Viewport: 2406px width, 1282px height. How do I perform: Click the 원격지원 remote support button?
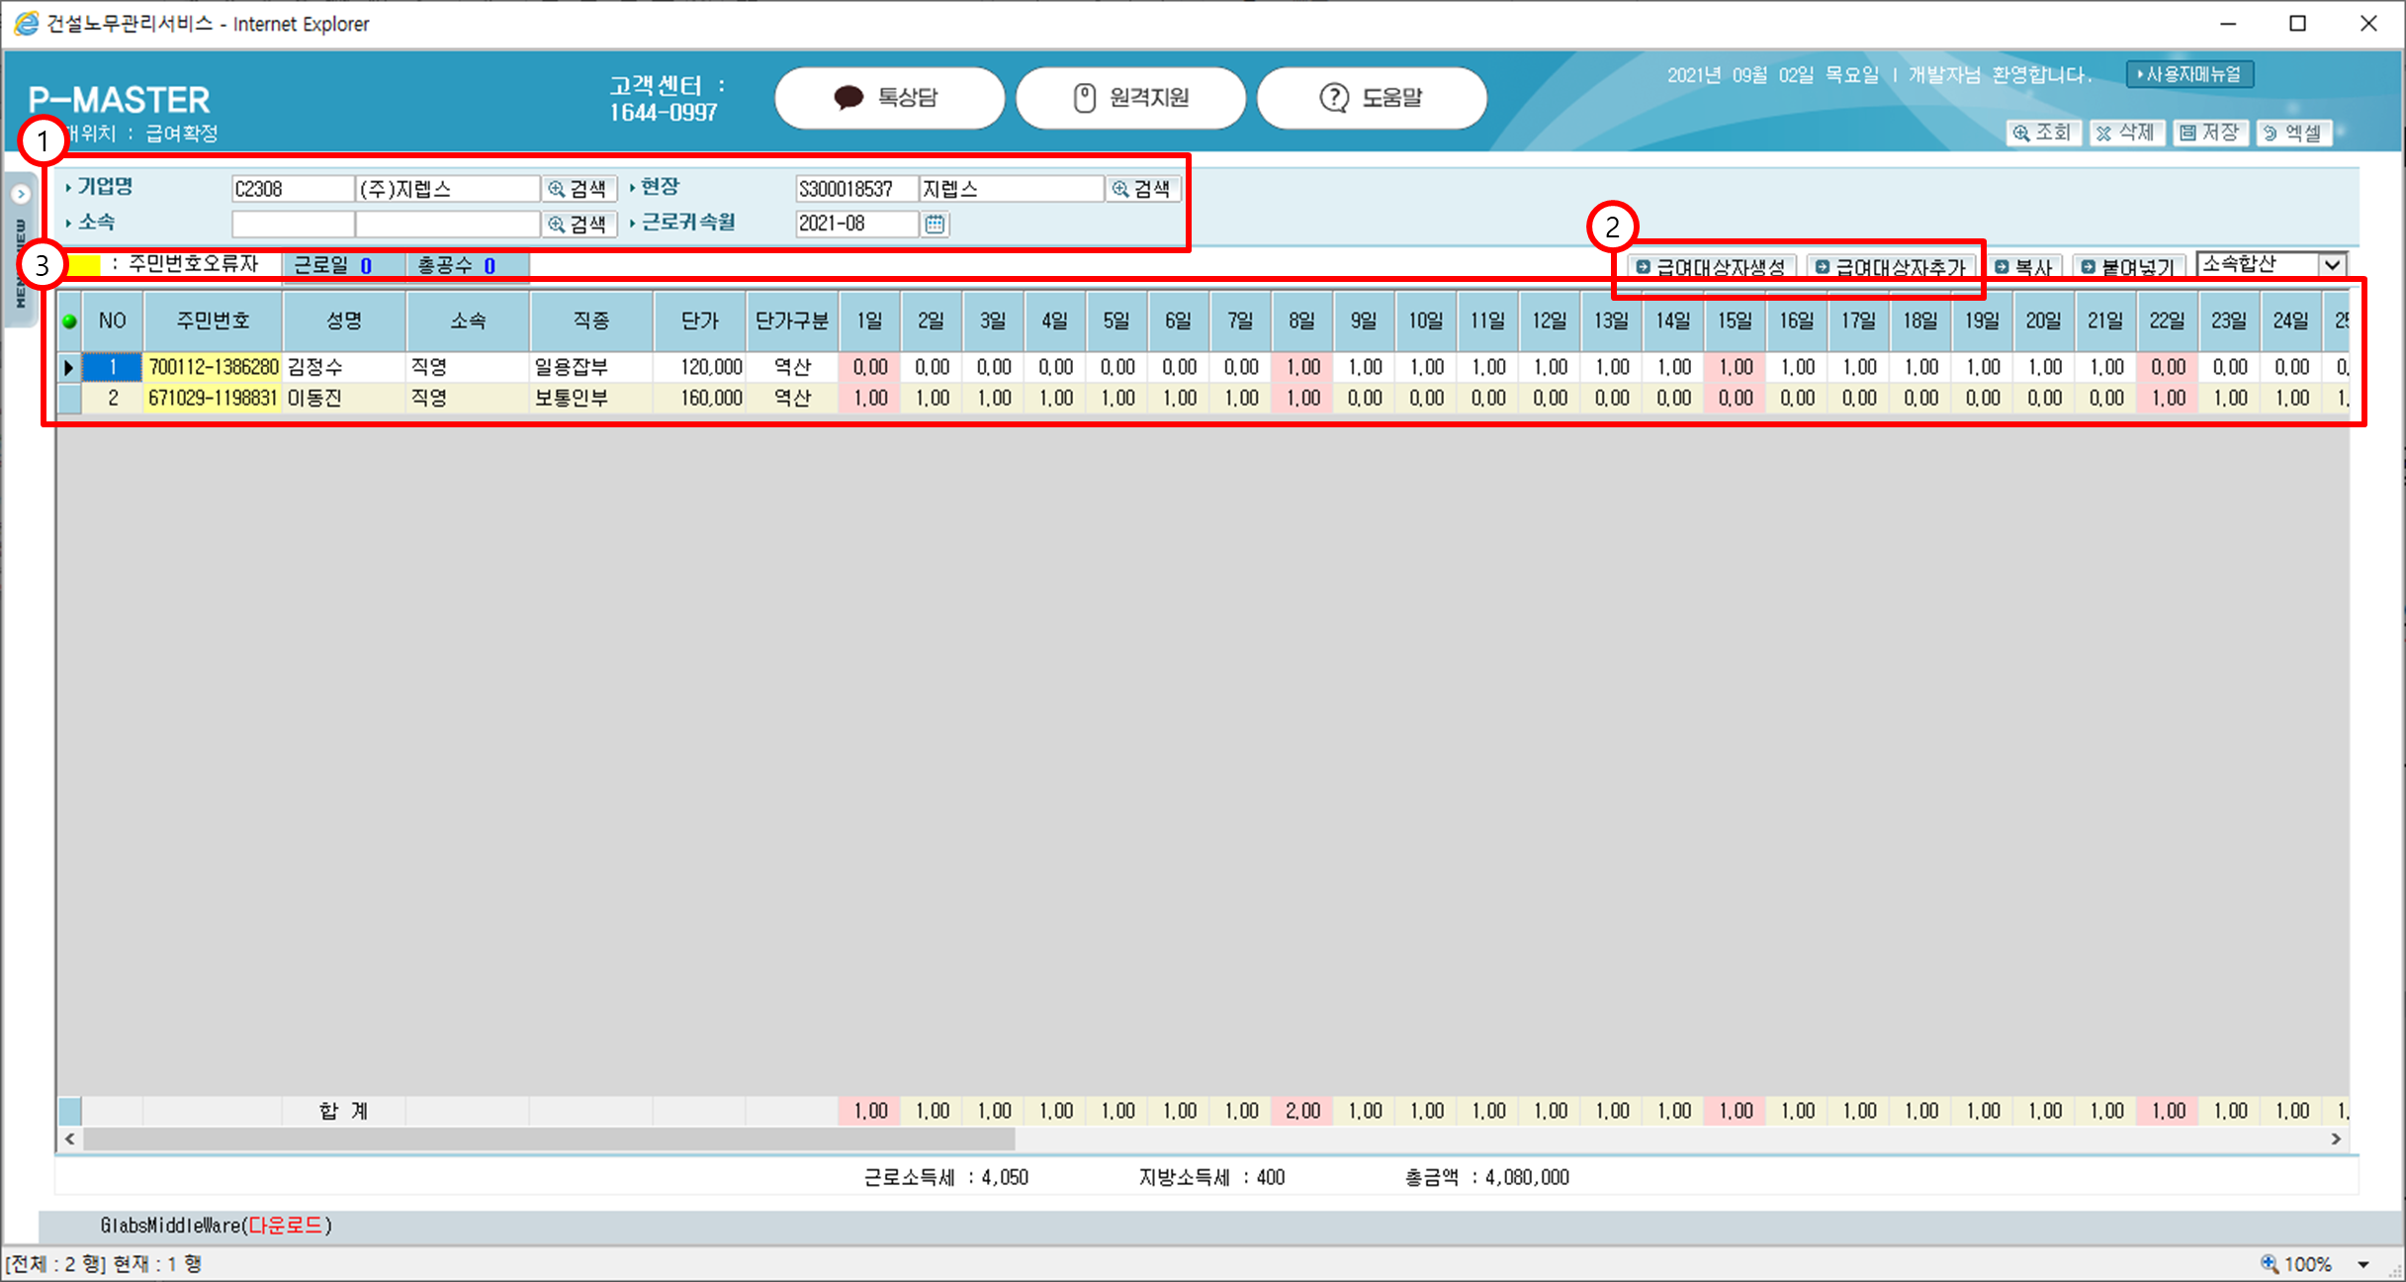tap(1130, 98)
